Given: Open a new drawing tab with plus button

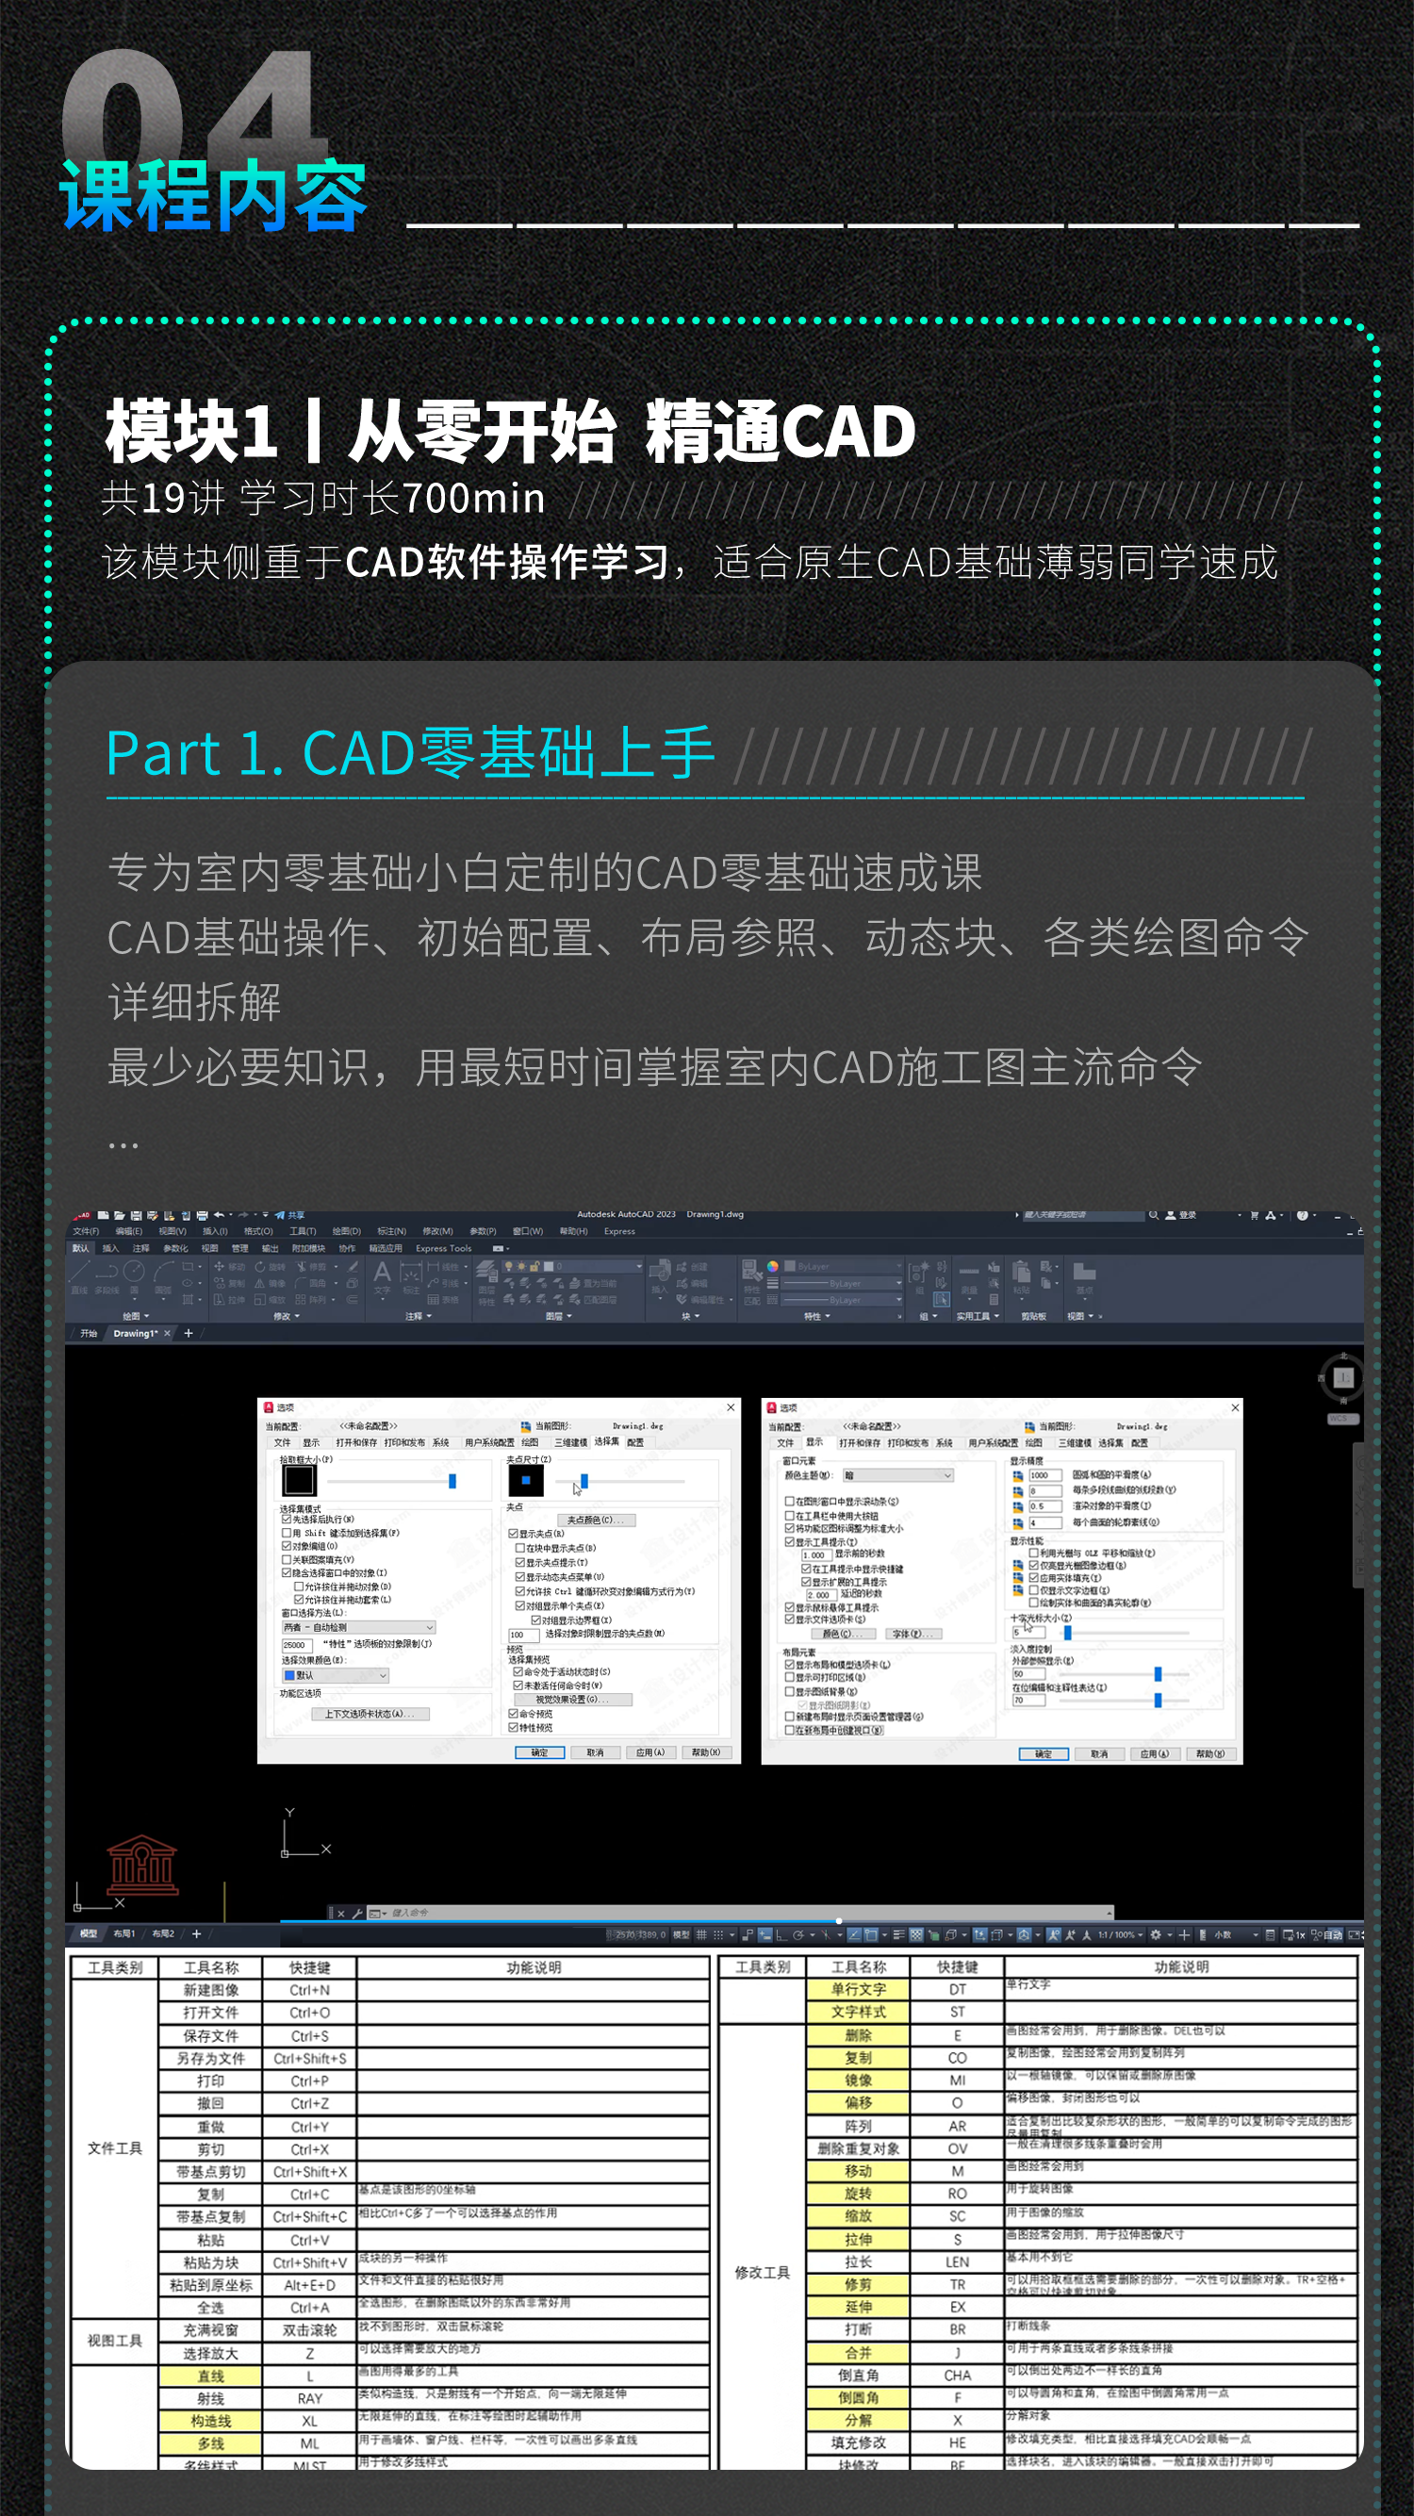Looking at the screenshot, I should 189,1334.
